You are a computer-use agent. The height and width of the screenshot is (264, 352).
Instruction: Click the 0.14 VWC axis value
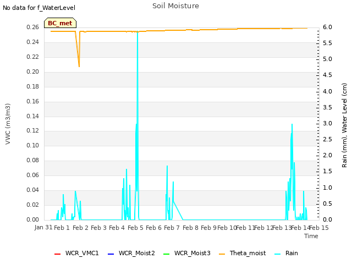tap(32, 116)
